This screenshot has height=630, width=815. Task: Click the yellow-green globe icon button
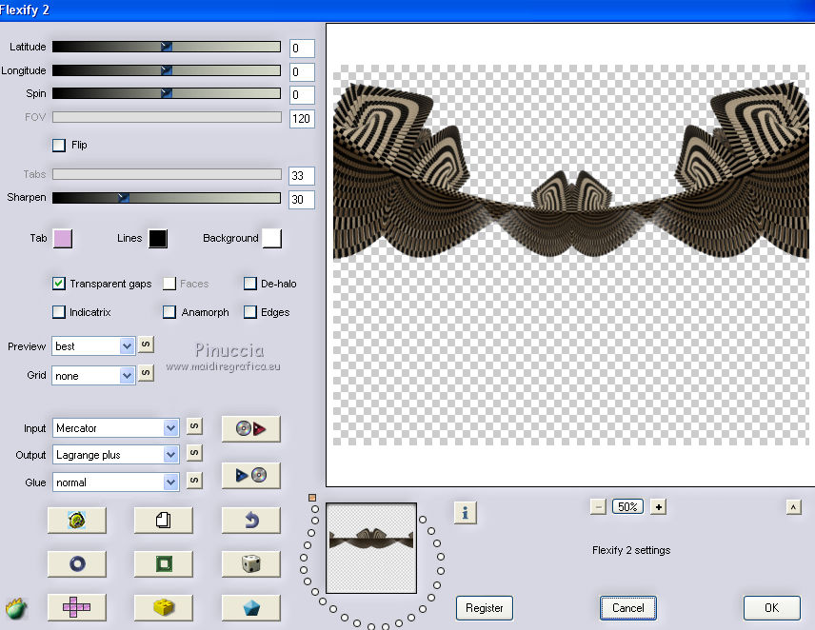pos(77,520)
